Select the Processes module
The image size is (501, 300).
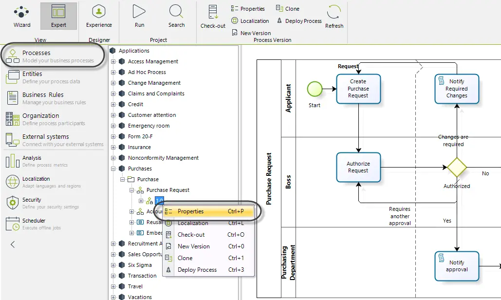pyautogui.click(x=53, y=56)
